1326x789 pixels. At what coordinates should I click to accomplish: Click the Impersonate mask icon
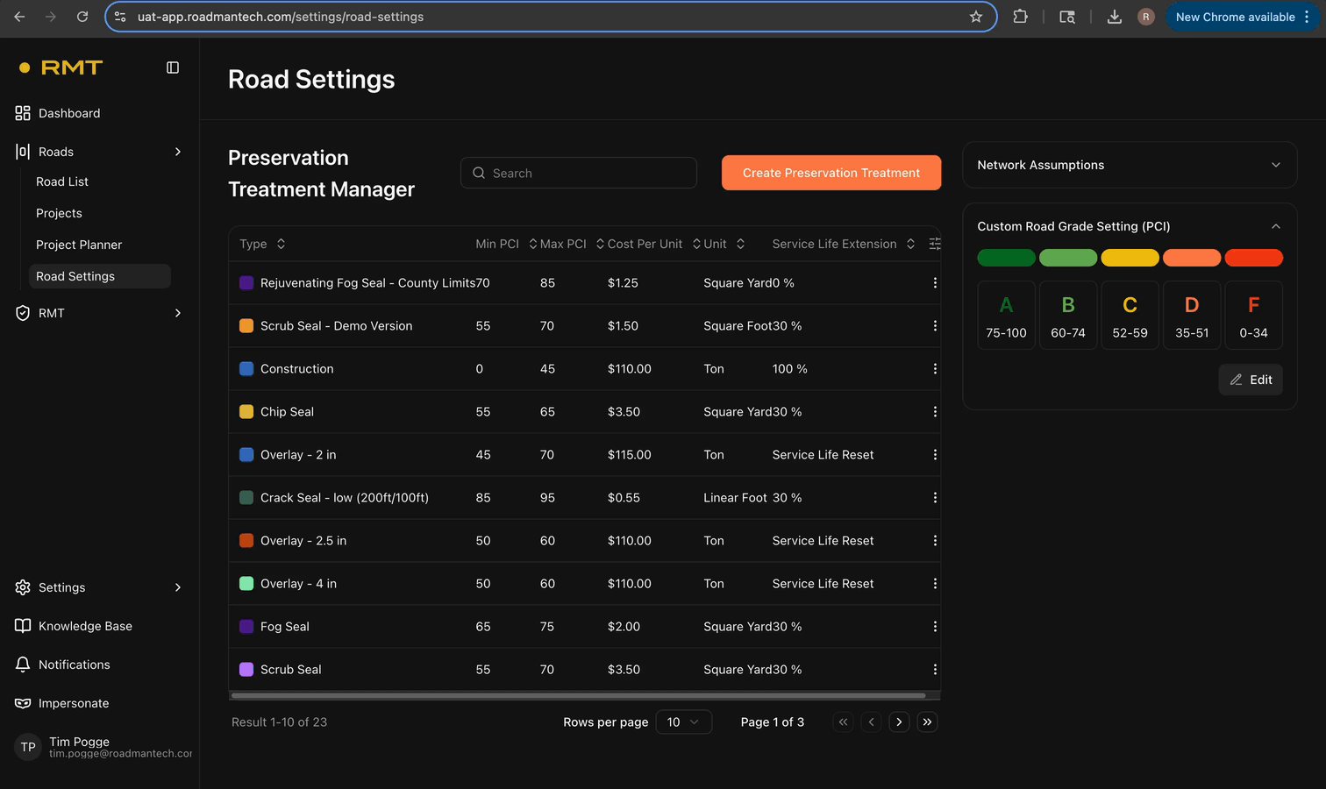click(23, 703)
